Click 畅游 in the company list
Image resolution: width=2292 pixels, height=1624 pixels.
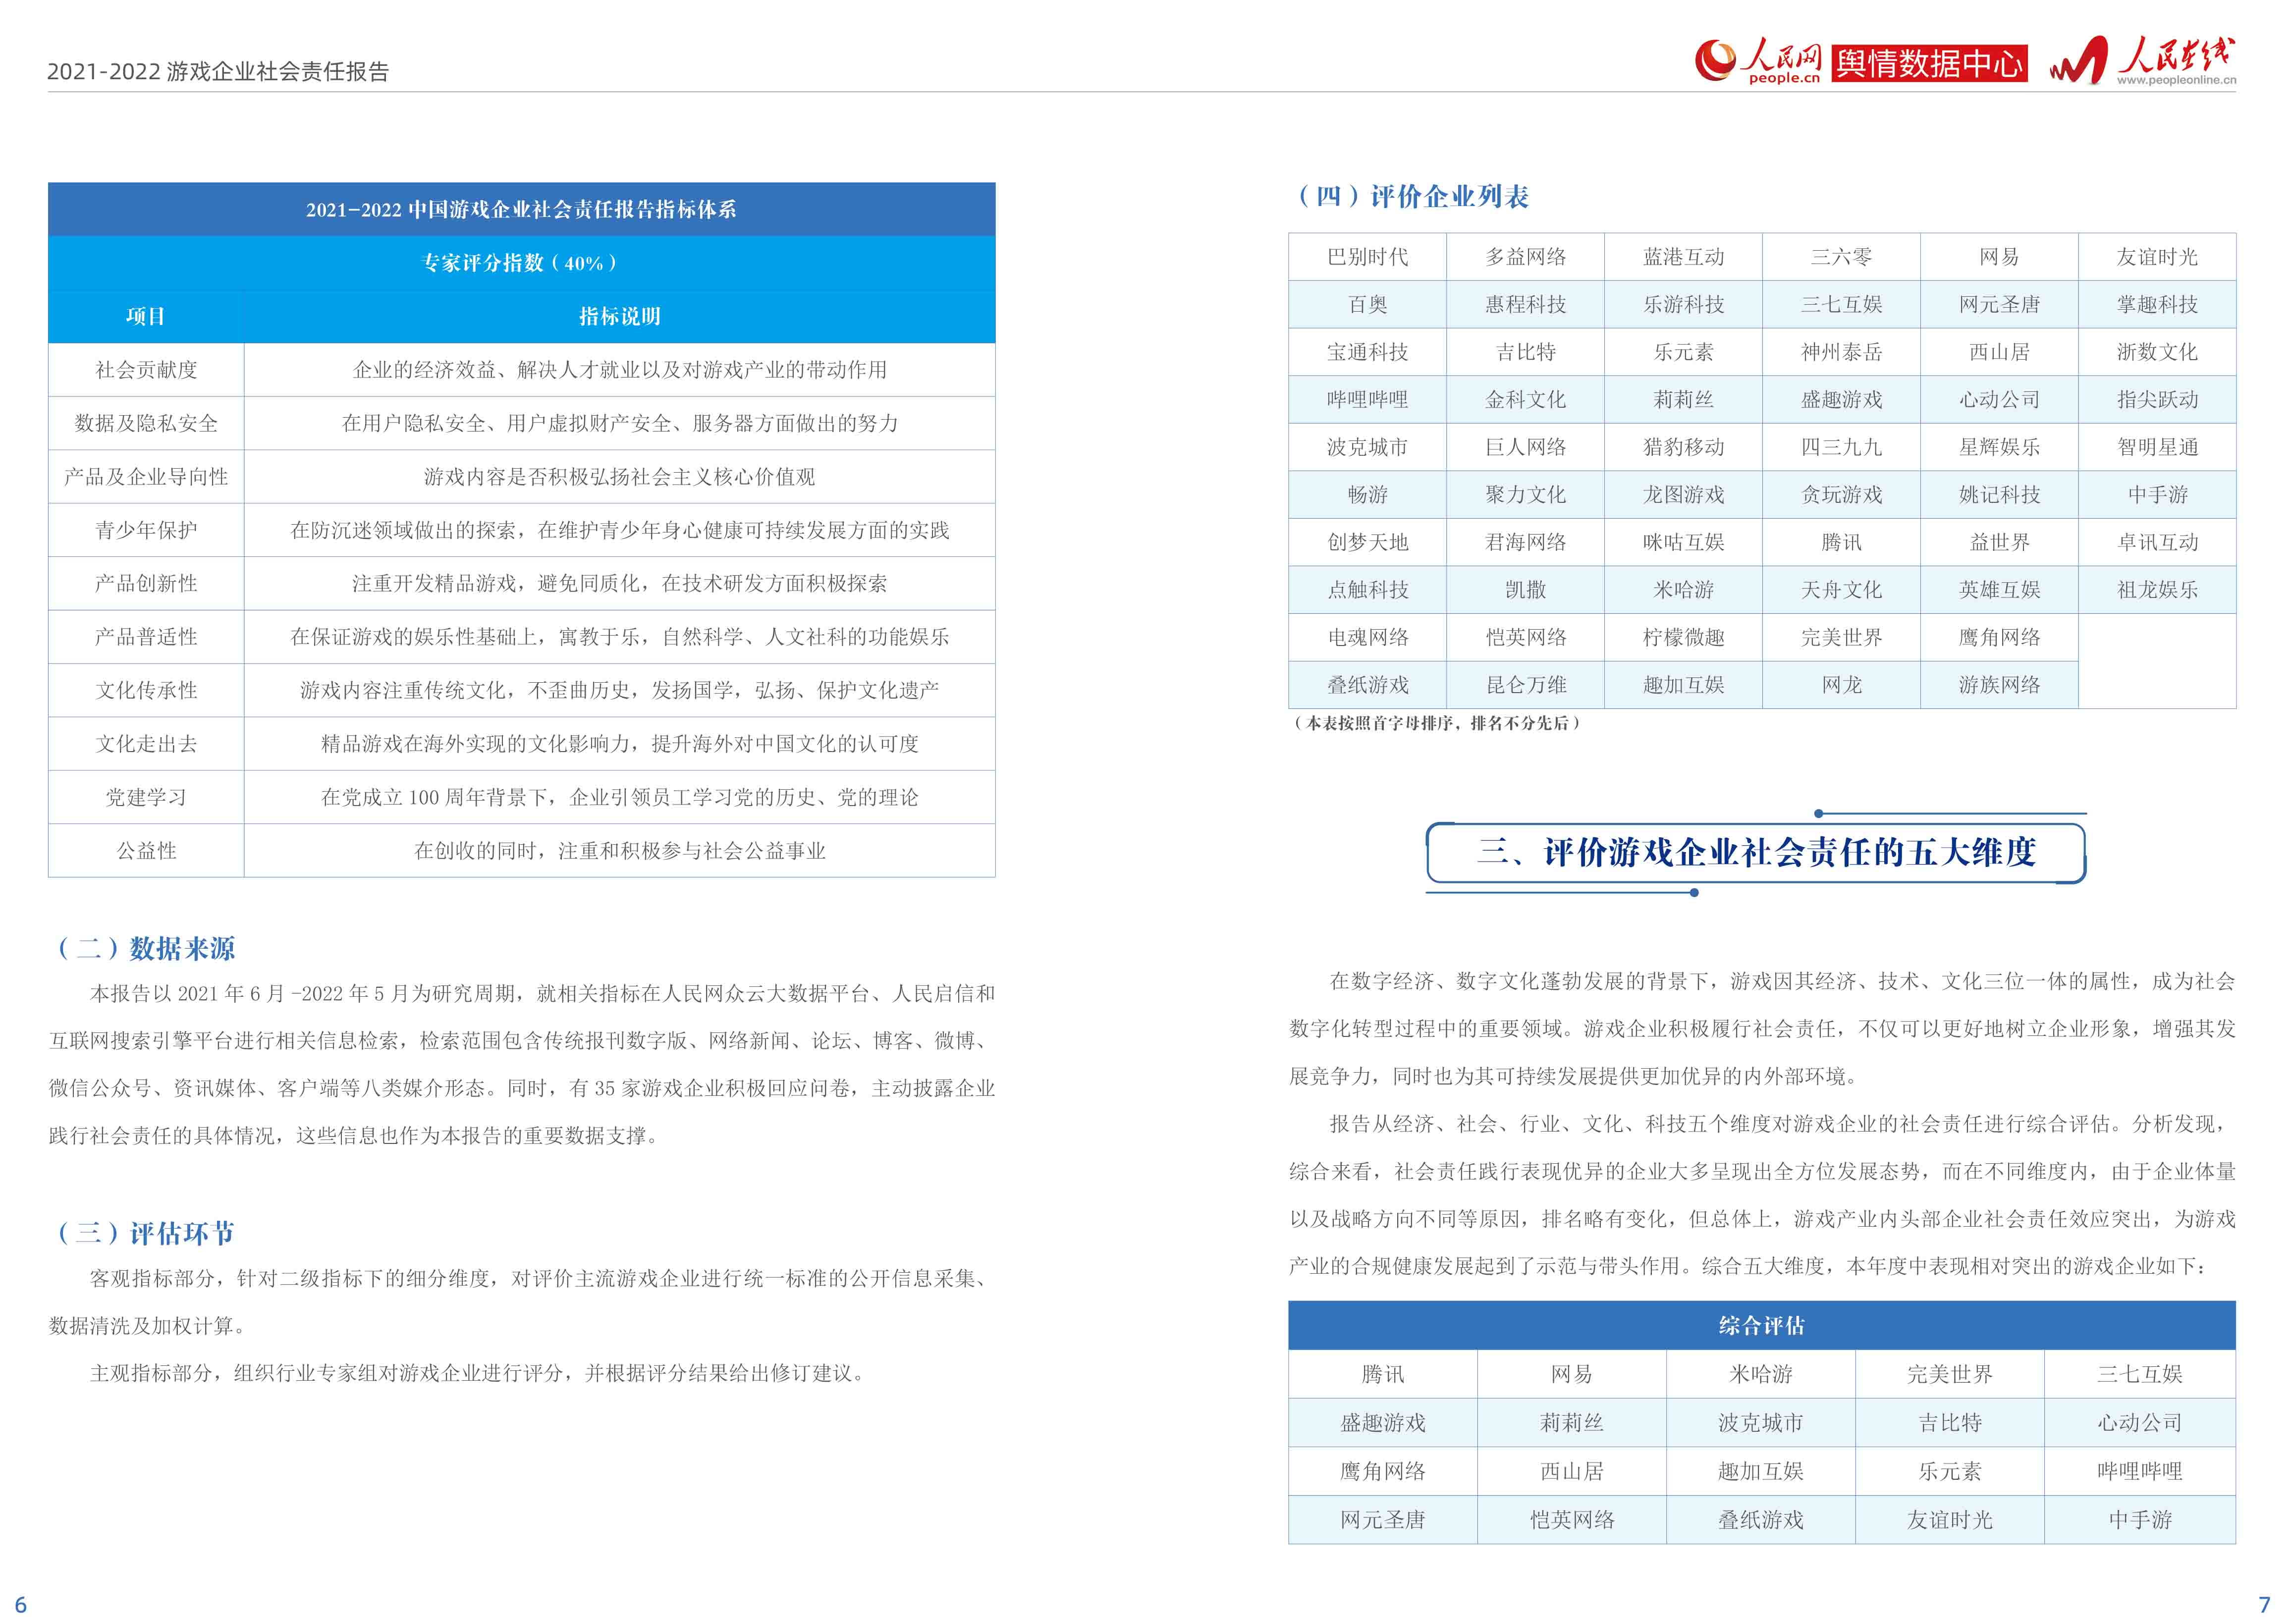click(1367, 494)
